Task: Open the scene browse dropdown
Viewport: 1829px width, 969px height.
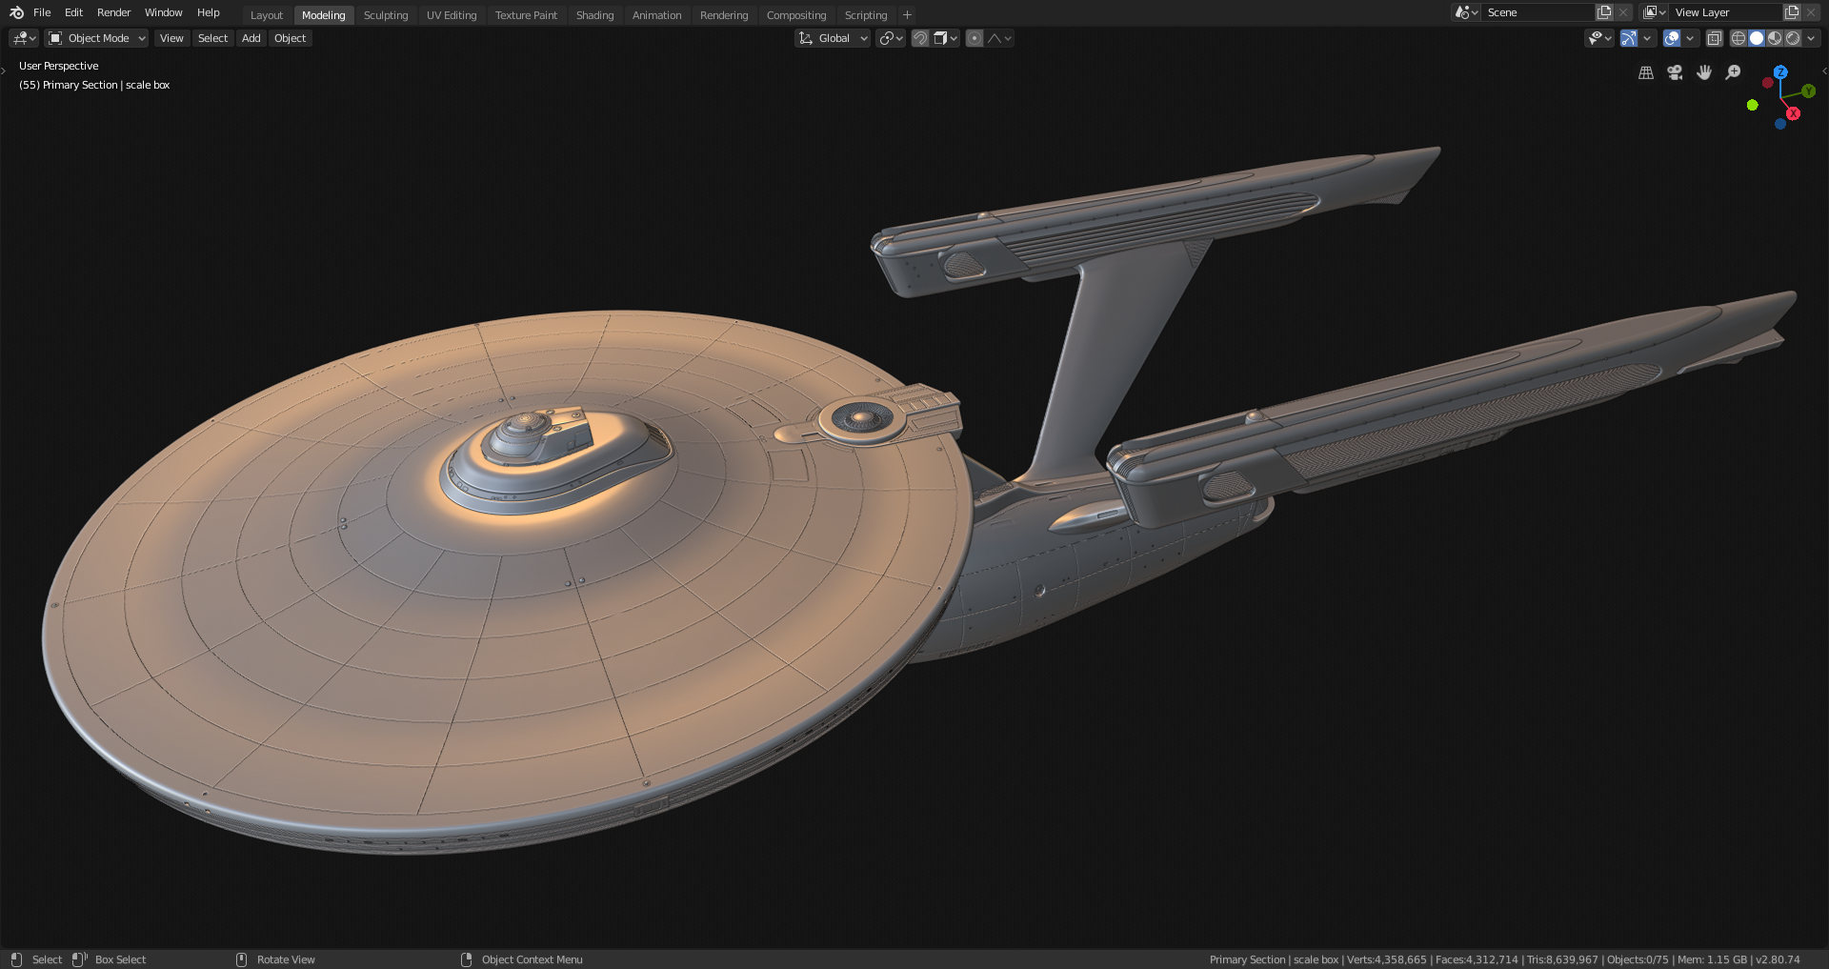Action: coord(1466,12)
